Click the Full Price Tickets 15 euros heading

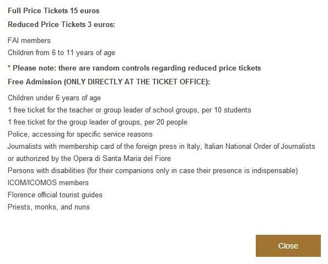point(53,10)
